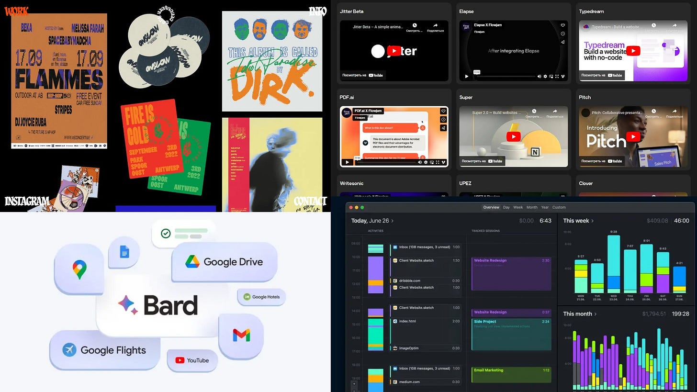Select the dribbble.com activity row
697x392 pixels.
coord(426,281)
